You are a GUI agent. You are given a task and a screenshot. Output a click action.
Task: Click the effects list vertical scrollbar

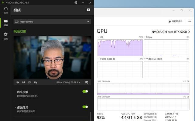pos(91,116)
